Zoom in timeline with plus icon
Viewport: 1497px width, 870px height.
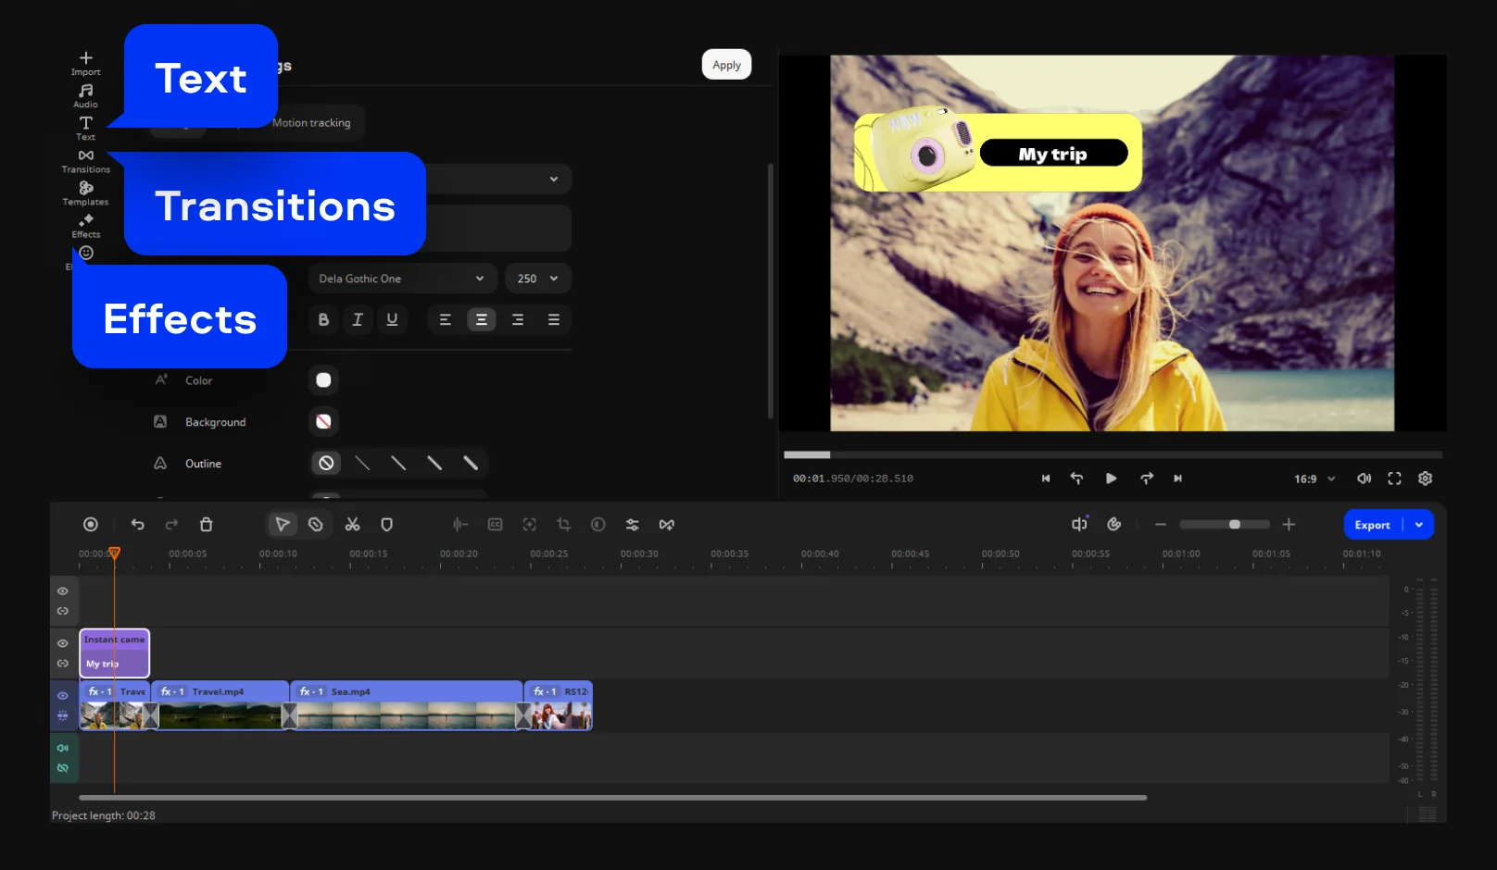[1289, 525]
